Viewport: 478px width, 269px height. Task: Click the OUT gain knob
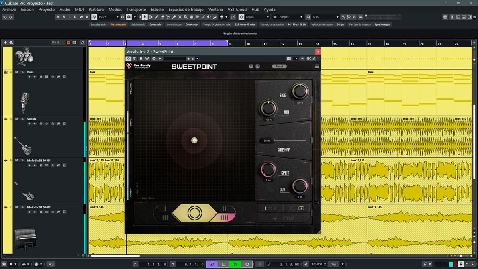(x=300, y=186)
